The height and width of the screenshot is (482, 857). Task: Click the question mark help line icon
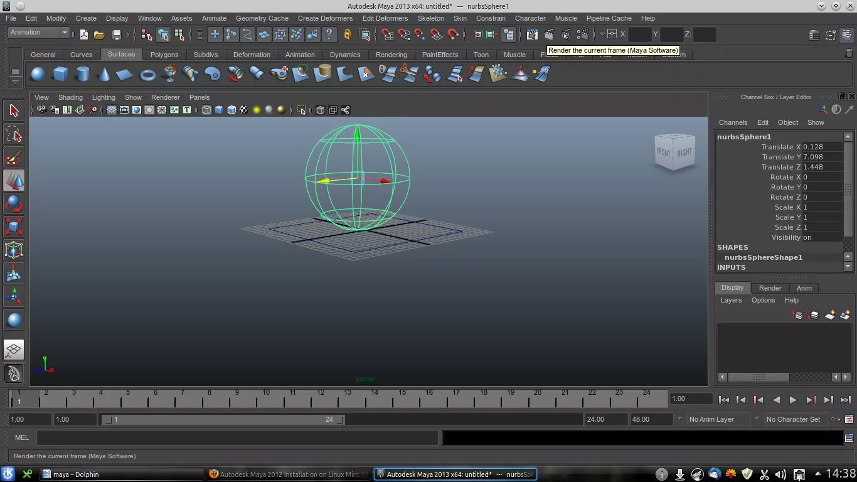(329, 35)
